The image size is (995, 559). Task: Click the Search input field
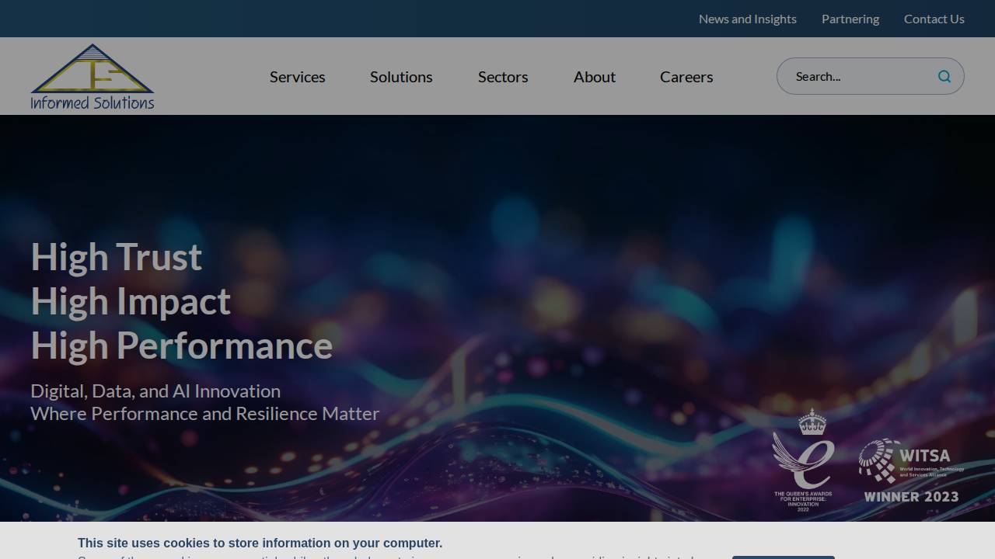(855, 76)
